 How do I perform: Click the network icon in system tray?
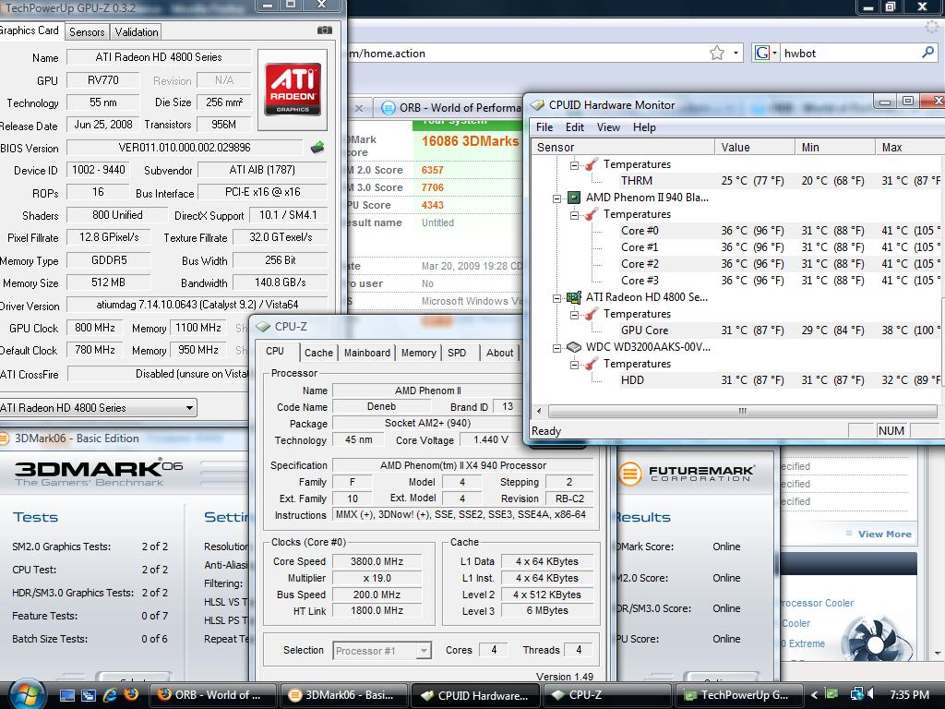coord(856,694)
